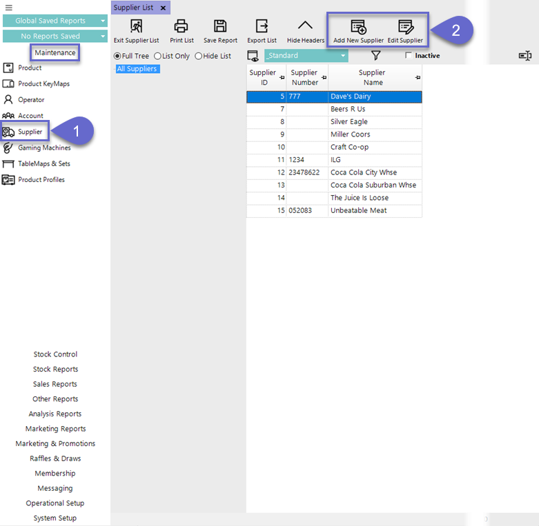This screenshot has height=526, width=539.
Task: Close the Supplier List tab
Action: 163,8
